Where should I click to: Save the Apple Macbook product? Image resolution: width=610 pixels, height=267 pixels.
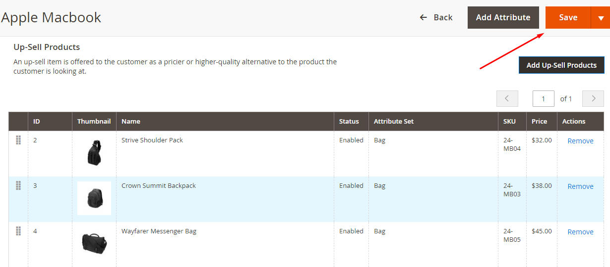(568, 17)
